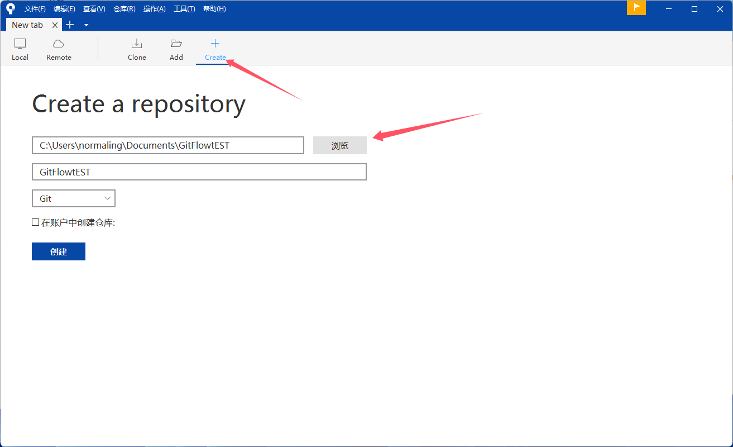Expand the tab list dropdown arrow
Screen dimensions: 733x447
87,25
